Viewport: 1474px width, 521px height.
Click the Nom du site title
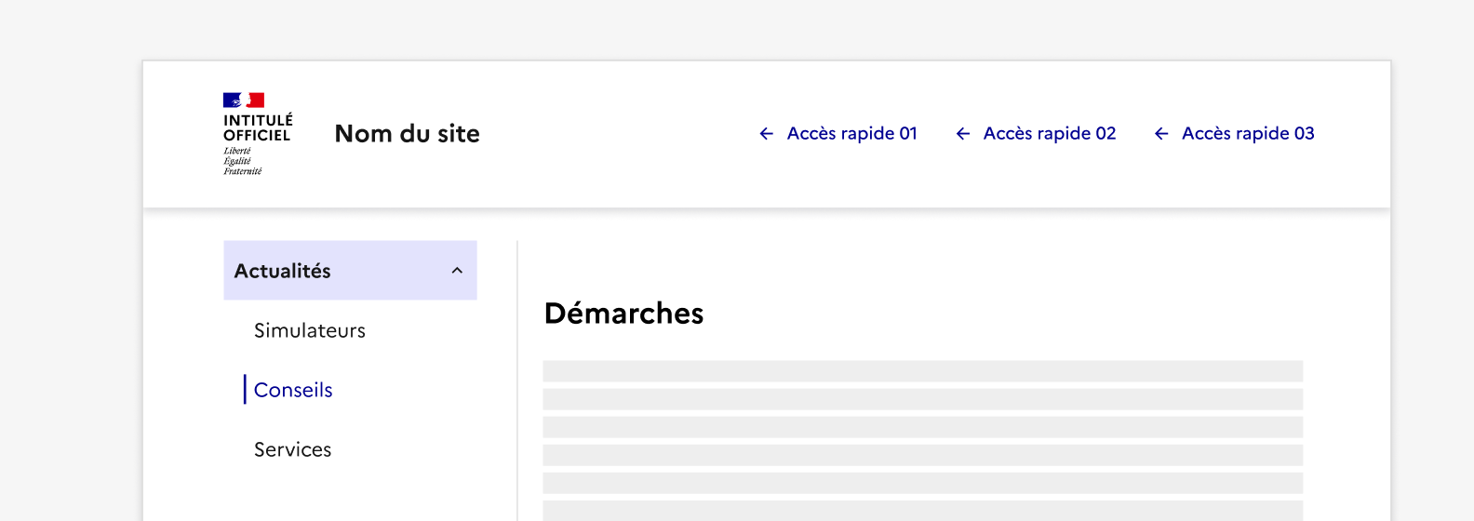407,134
